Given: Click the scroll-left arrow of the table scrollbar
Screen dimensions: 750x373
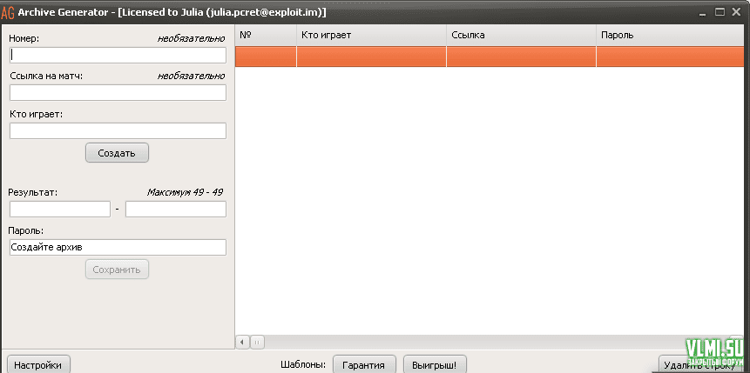Looking at the screenshot, I should pyautogui.click(x=243, y=342).
